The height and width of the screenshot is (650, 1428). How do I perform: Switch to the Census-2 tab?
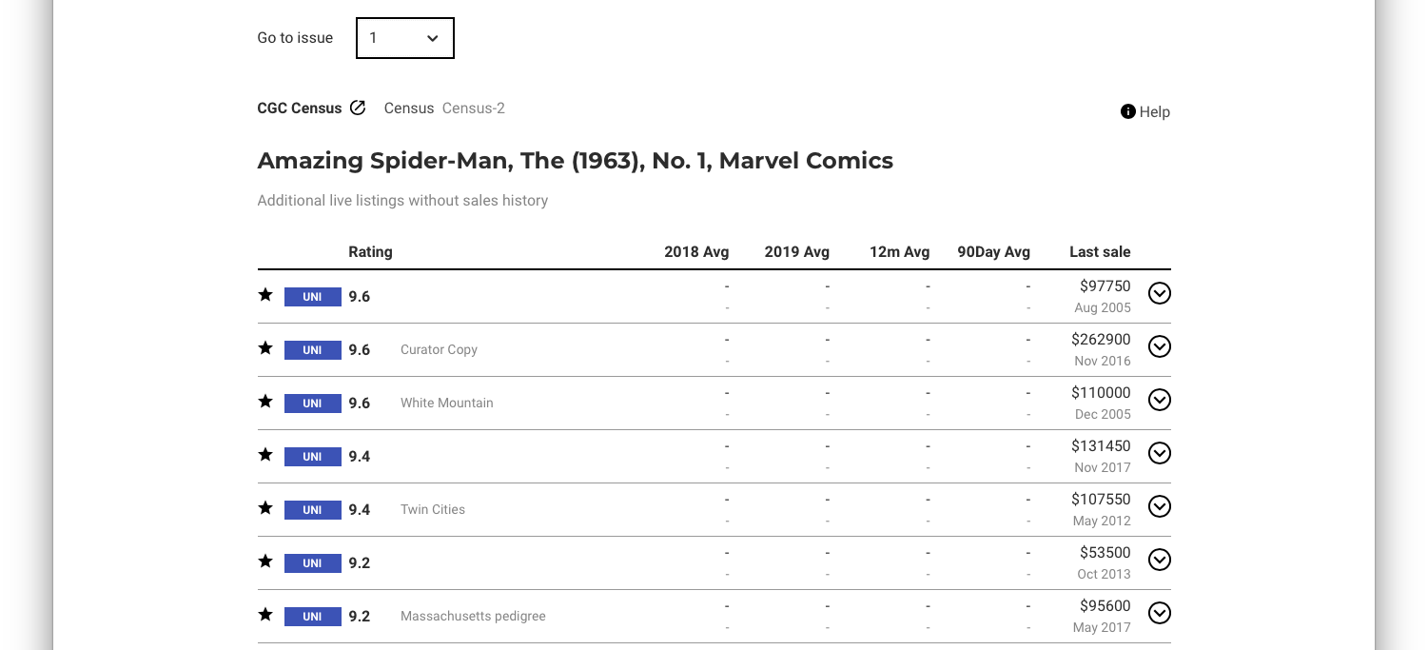tap(474, 108)
